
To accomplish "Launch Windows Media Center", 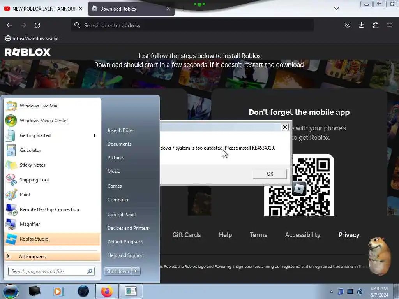I will (x=52, y=121).
